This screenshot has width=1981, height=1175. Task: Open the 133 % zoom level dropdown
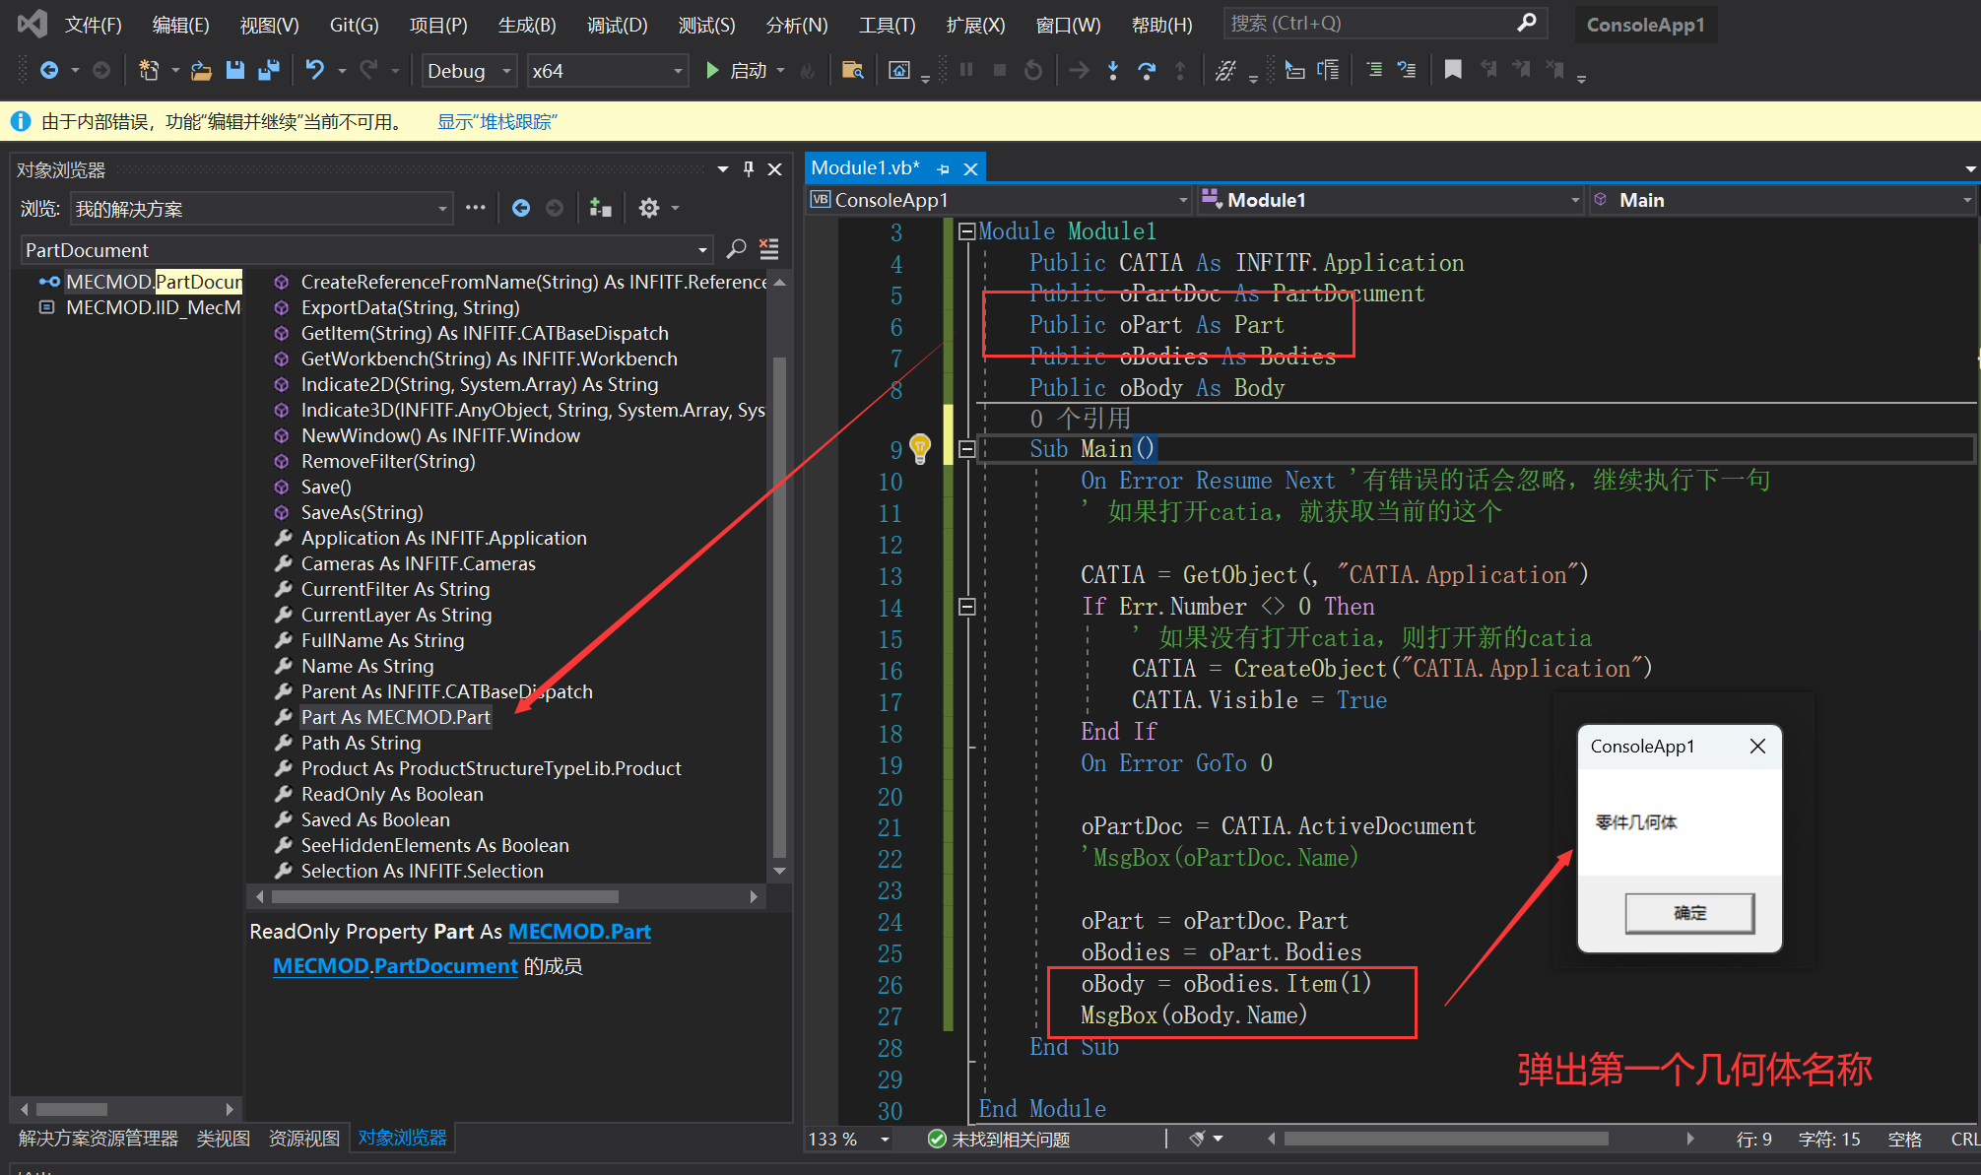(885, 1140)
